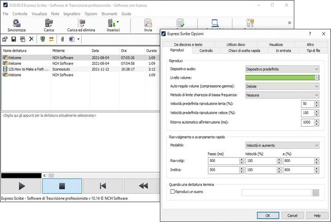The image size is (331, 222).
Task: Click the green device icon in small toolbar
Action: (x=43, y=39)
